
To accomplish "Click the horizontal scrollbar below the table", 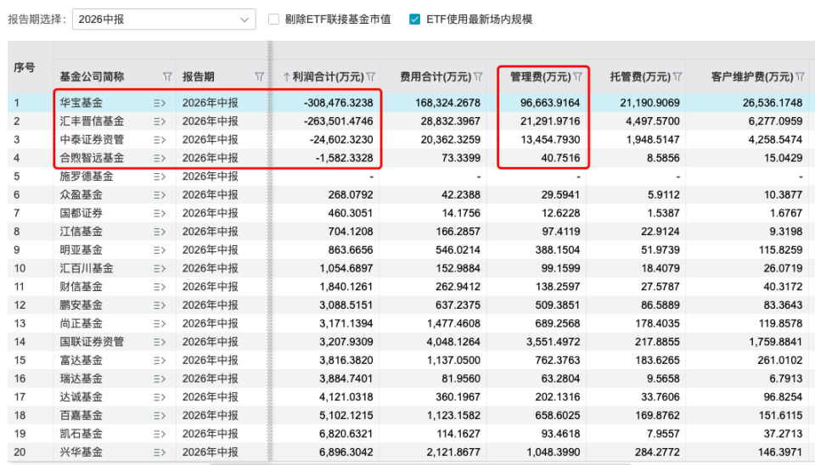I will click(x=420, y=463).
